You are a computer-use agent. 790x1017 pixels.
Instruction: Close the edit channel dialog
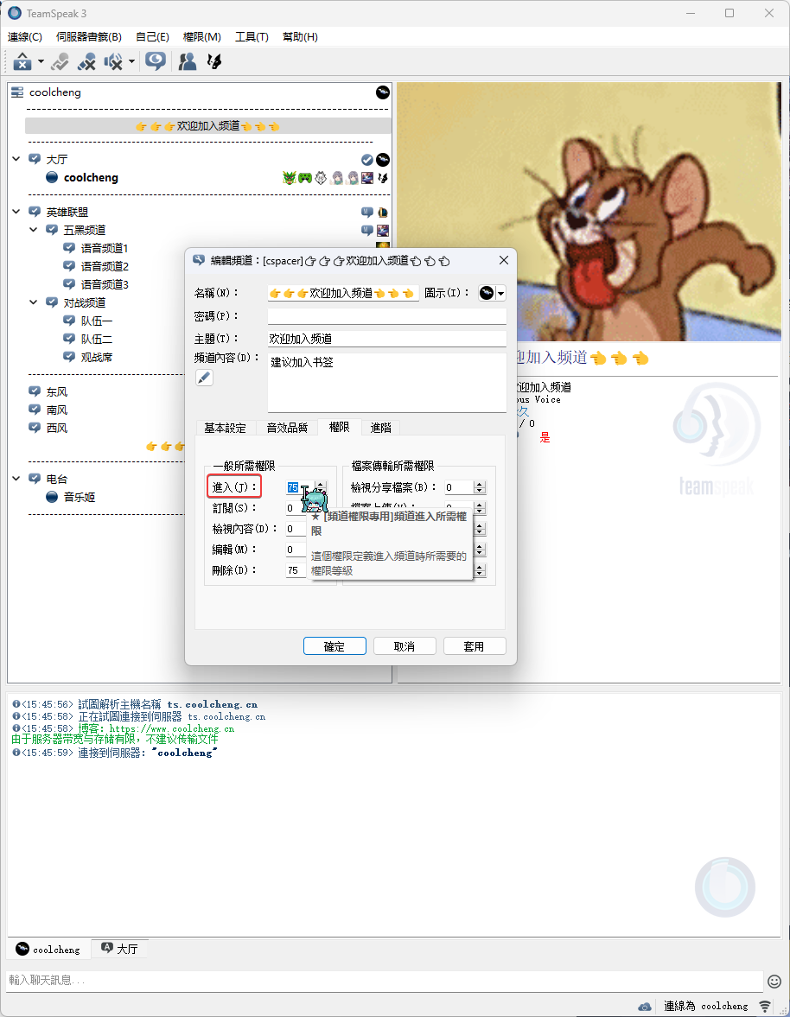click(x=504, y=260)
